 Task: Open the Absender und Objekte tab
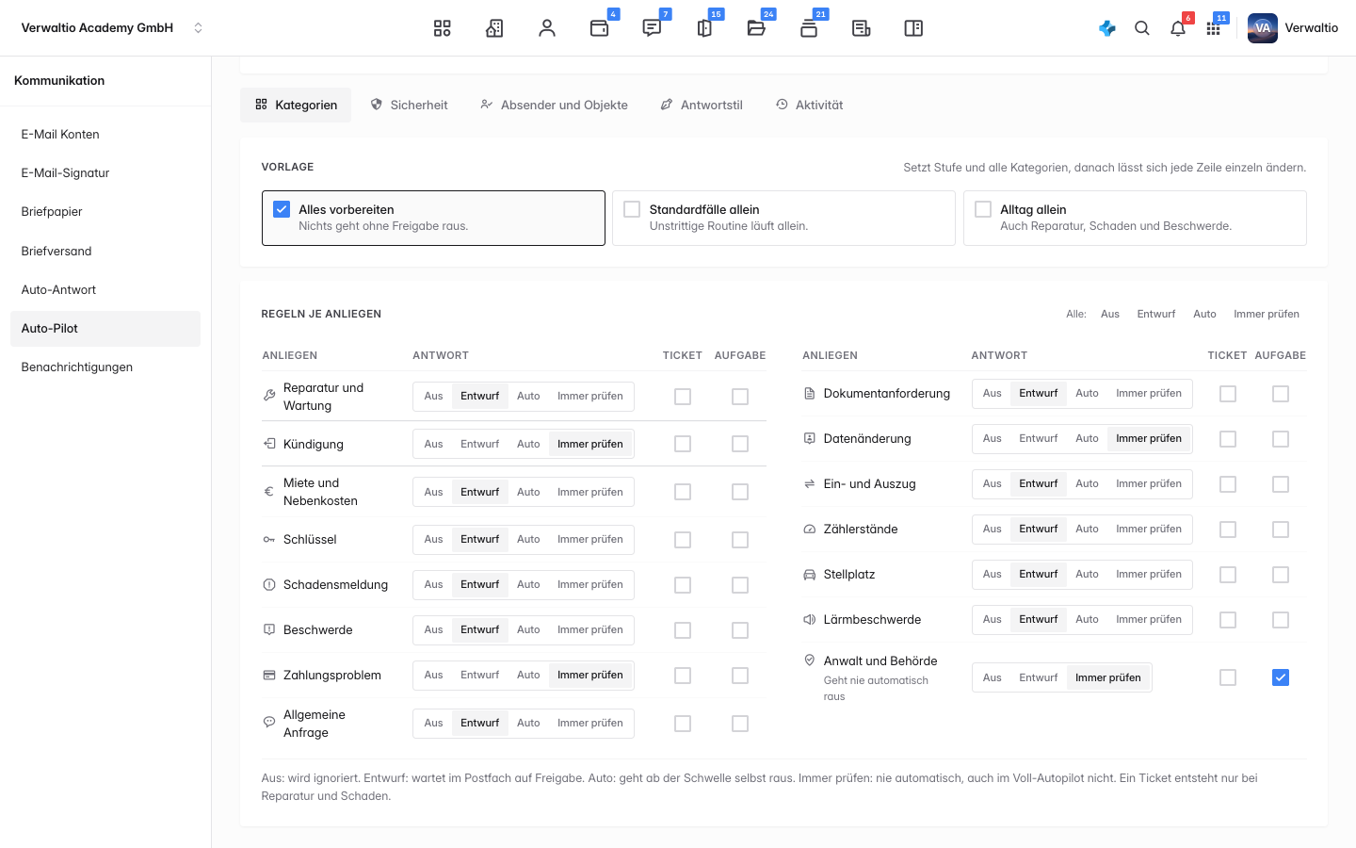coord(554,105)
